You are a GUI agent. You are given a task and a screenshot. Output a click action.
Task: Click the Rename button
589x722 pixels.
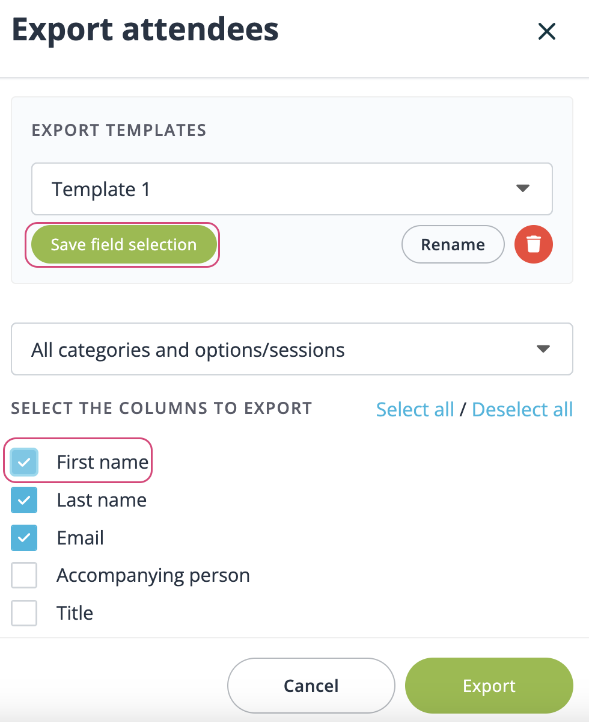453,244
